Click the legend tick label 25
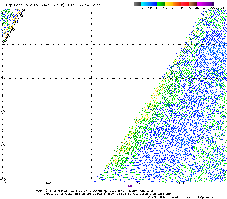The height and width of the screenshot is (199, 227). [173, 8]
